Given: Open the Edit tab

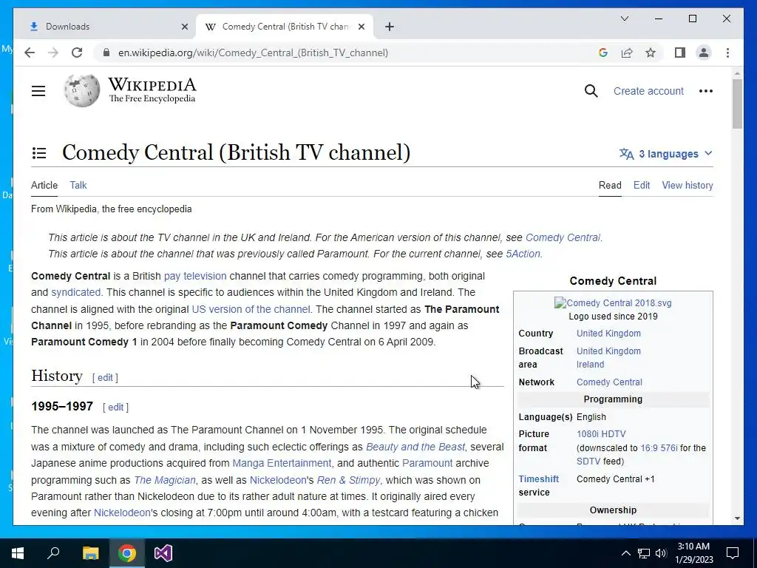Looking at the screenshot, I should 641,185.
